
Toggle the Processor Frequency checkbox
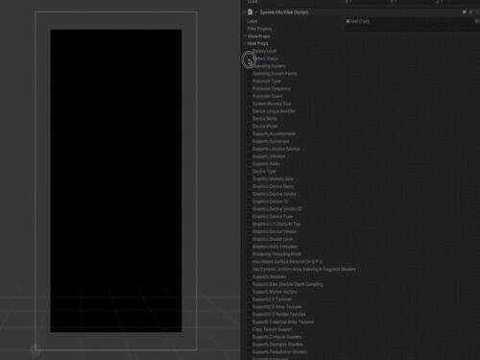coord(250,89)
